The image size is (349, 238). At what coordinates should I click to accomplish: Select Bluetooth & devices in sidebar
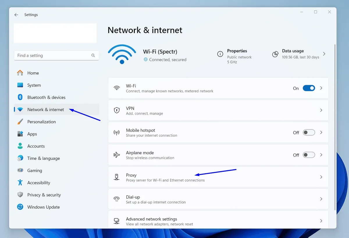(56, 97)
